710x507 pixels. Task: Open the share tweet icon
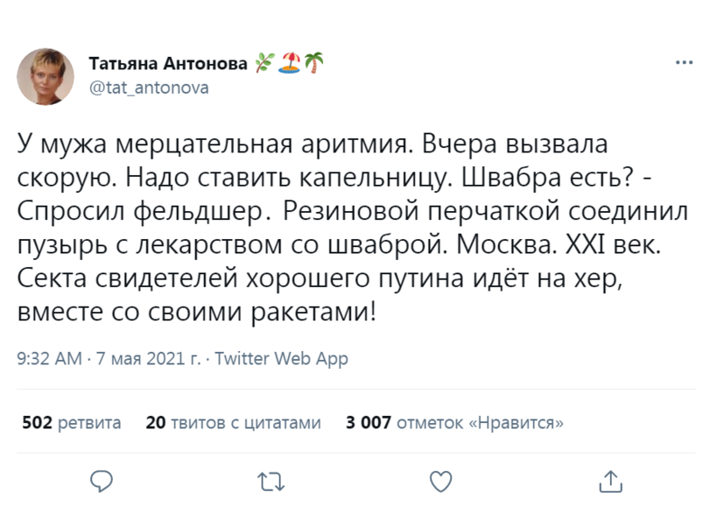(611, 479)
